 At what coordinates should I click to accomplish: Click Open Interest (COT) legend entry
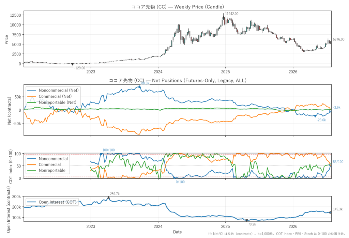tap(52, 202)
